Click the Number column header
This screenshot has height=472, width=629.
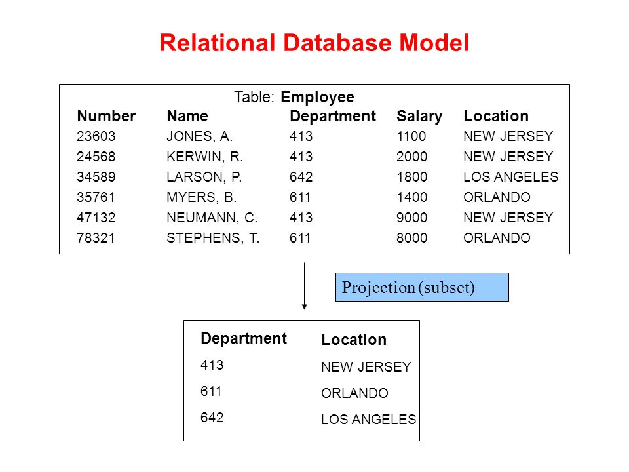click(106, 116)
